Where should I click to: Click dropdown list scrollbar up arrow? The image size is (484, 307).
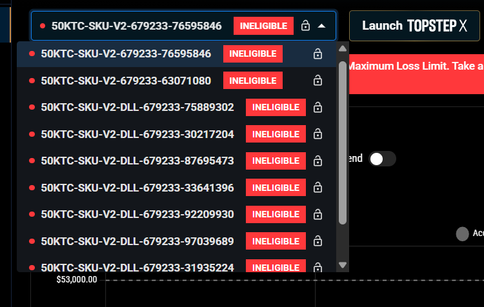click(343, 49)
